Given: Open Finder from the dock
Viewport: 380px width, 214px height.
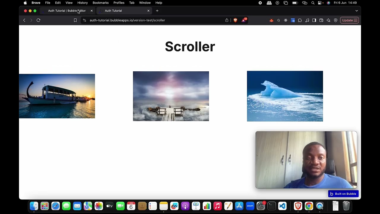Looking at the screenshot, I should click(34, 206).
